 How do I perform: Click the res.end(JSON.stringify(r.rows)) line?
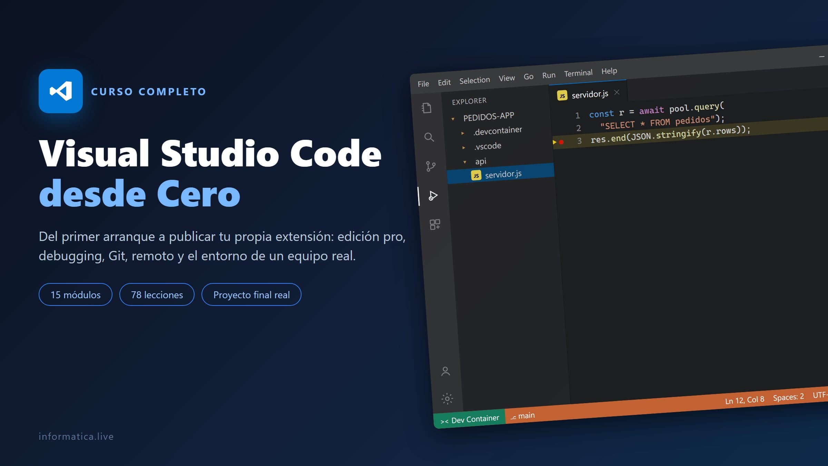[x=670, y=135]
